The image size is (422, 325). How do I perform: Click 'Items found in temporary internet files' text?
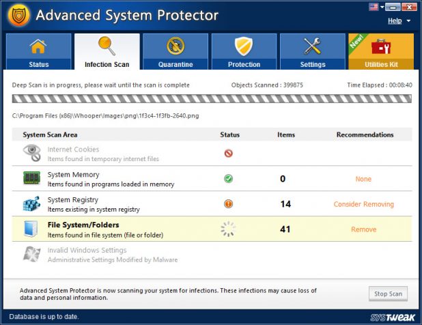pyautogui.click(x=103, y=159)
